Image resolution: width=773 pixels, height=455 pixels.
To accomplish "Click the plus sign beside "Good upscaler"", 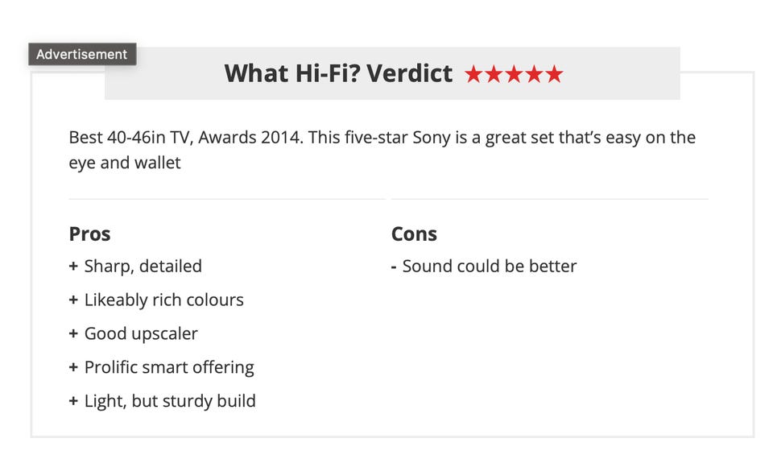I will point(74,334).
